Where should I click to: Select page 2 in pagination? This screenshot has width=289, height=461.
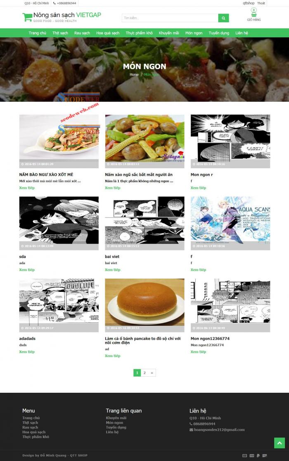tap(144, 373)
